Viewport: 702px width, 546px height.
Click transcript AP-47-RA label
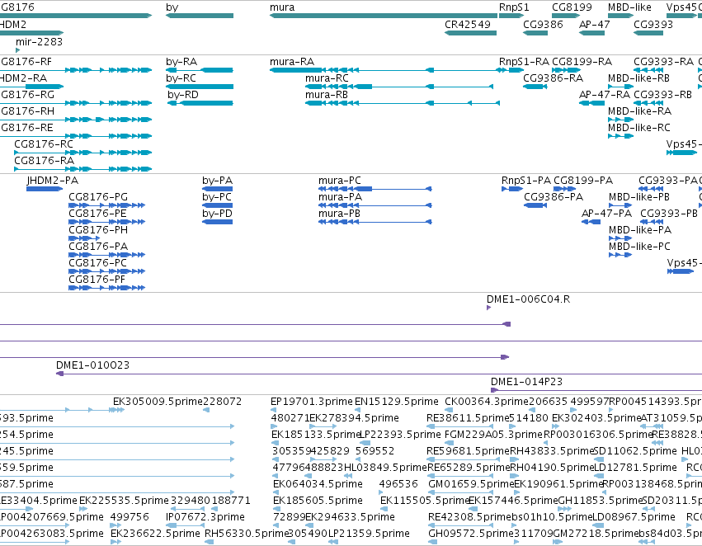(x=605, y=95)
